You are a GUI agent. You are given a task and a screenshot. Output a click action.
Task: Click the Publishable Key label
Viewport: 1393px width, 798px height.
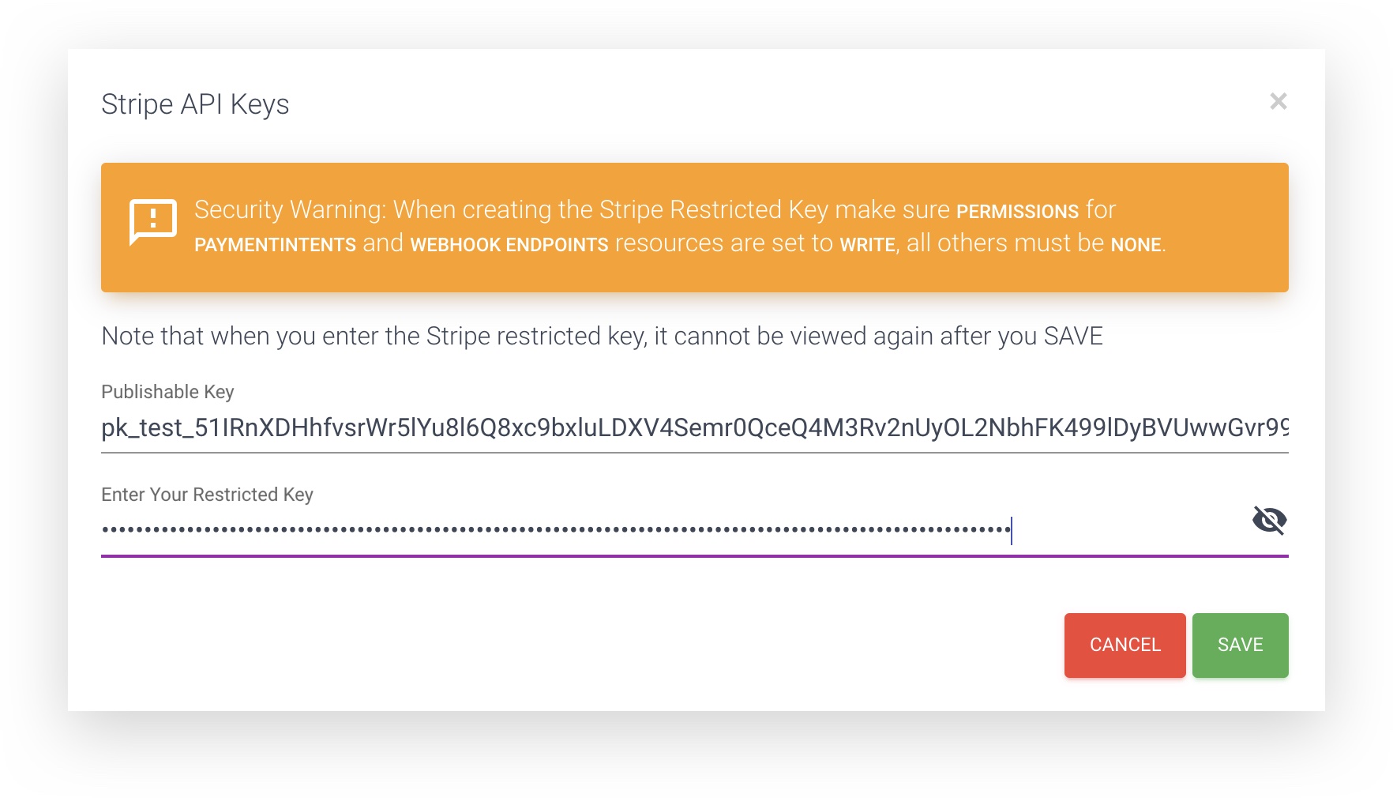168,391
